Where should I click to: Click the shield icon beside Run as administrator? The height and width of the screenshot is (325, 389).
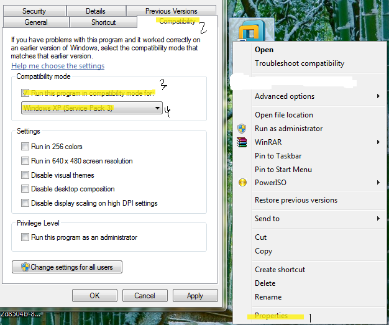[242, 129]
